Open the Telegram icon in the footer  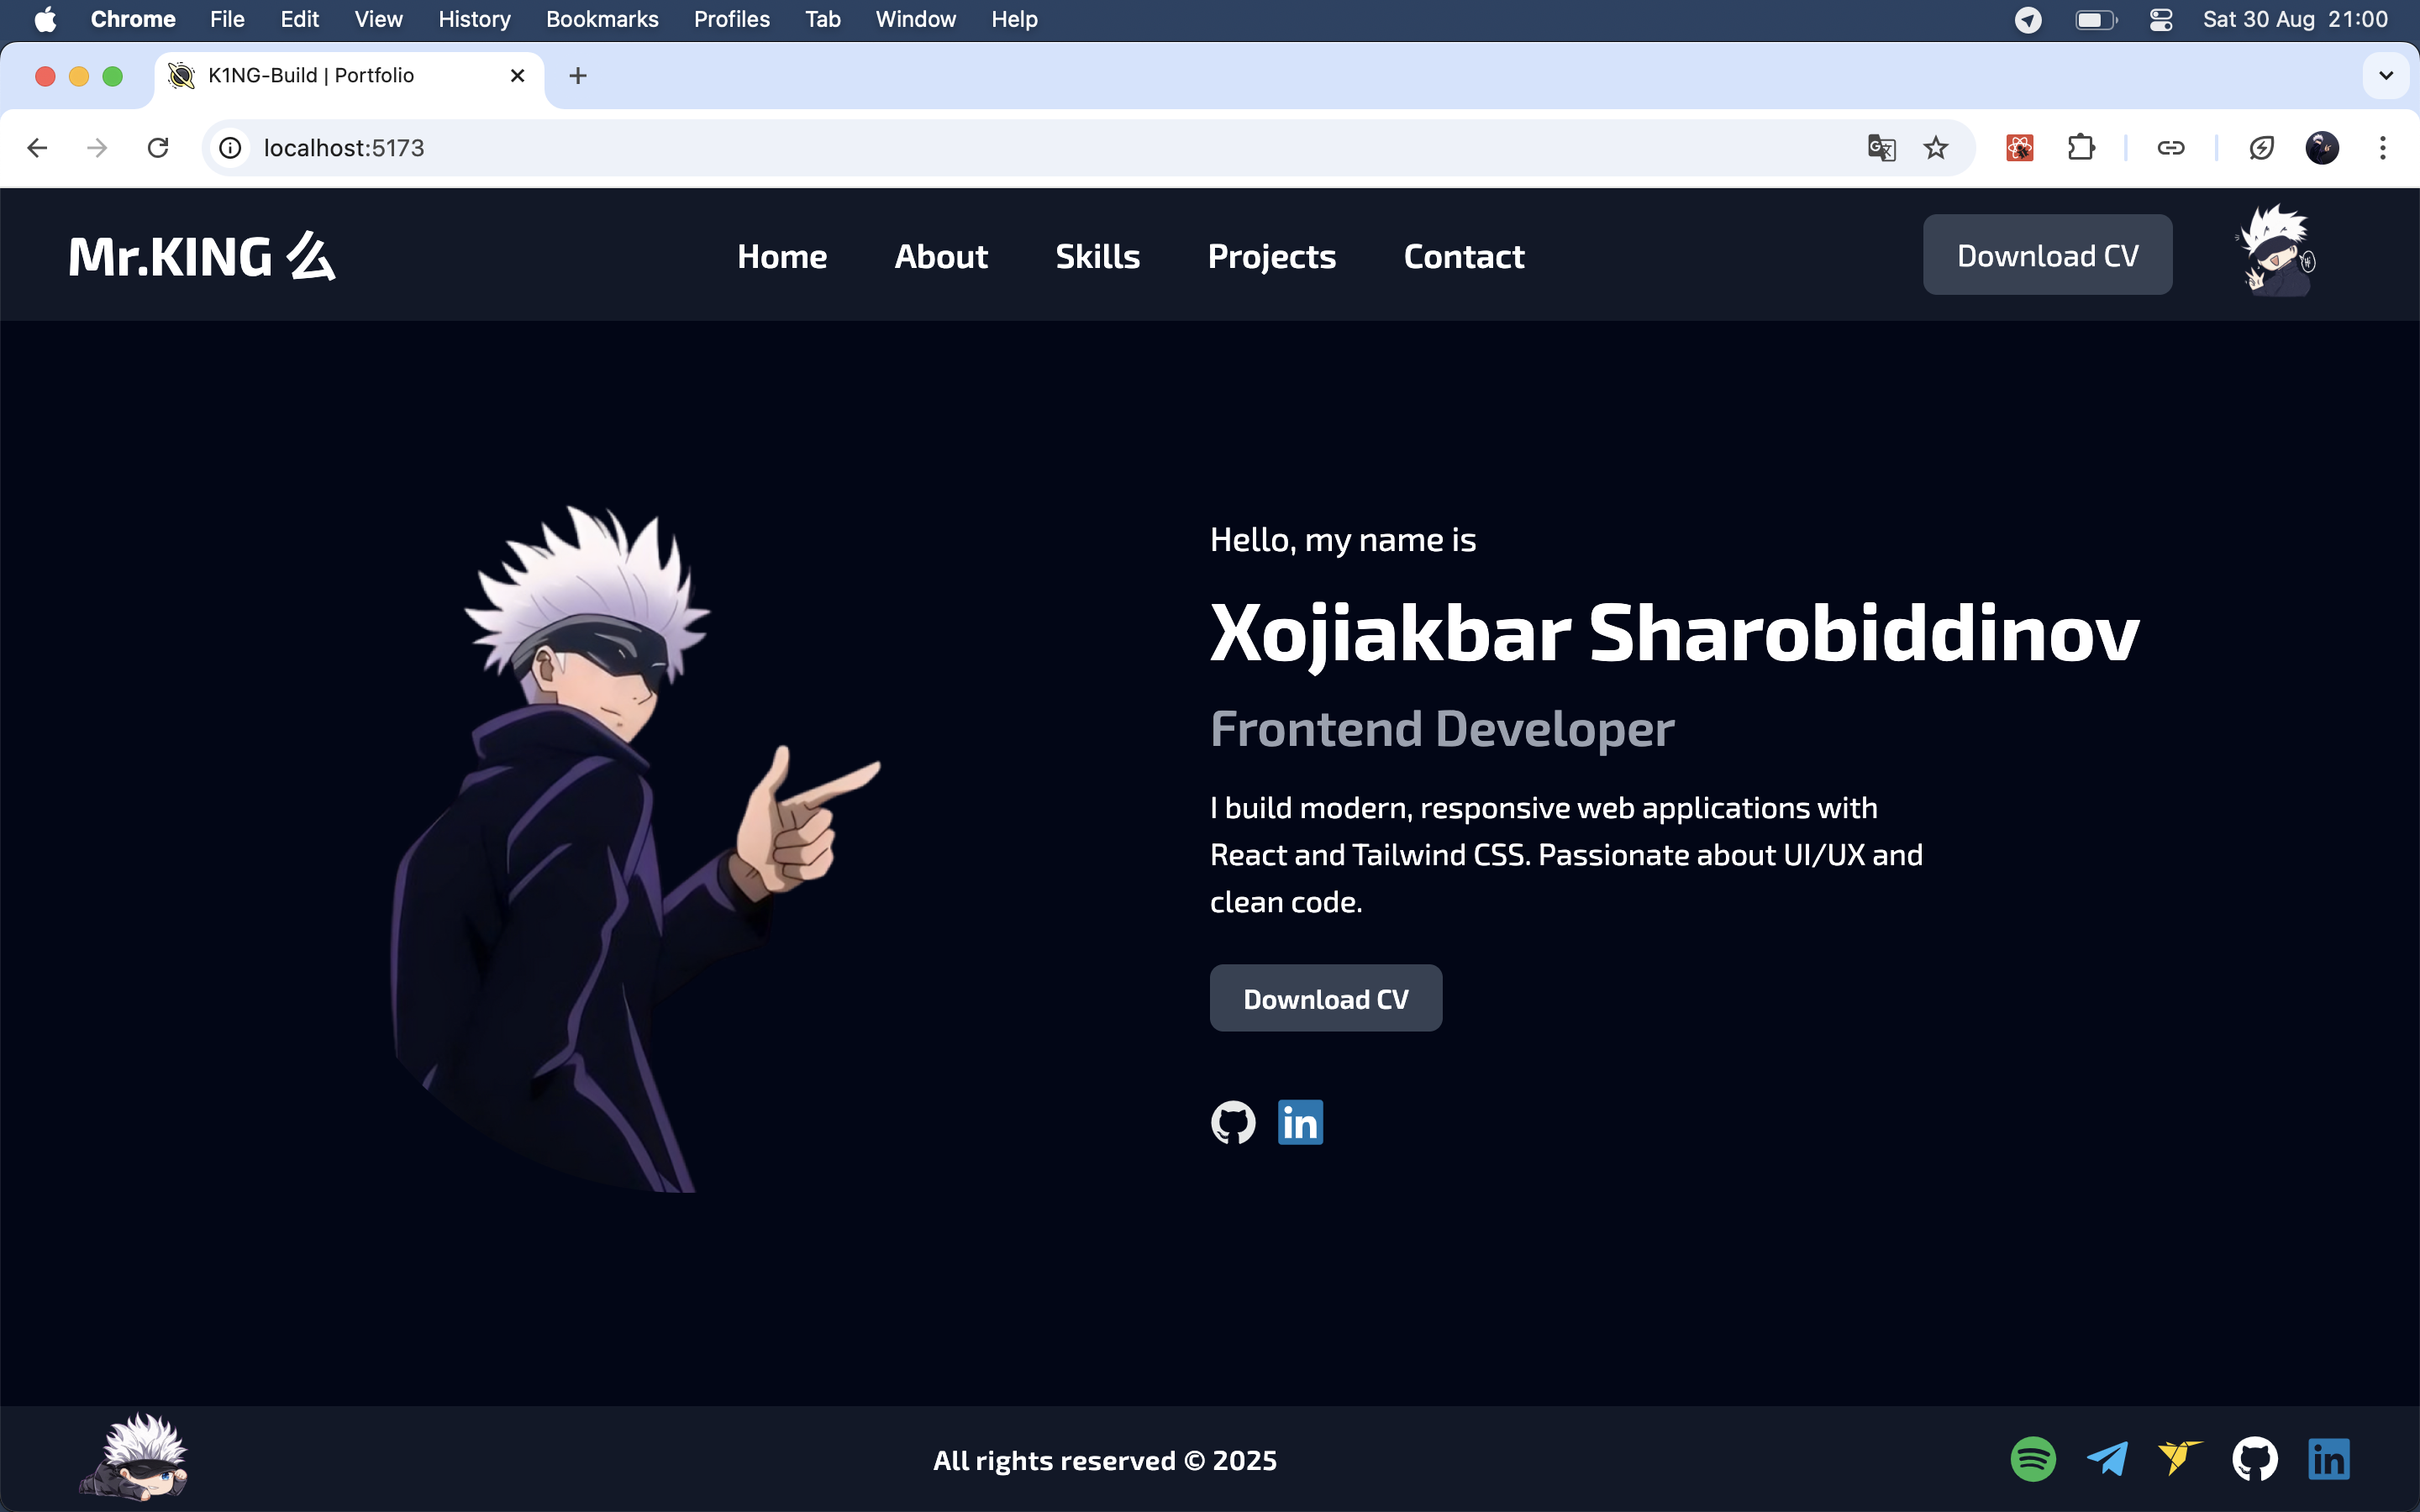(x=2107, y=1459)
